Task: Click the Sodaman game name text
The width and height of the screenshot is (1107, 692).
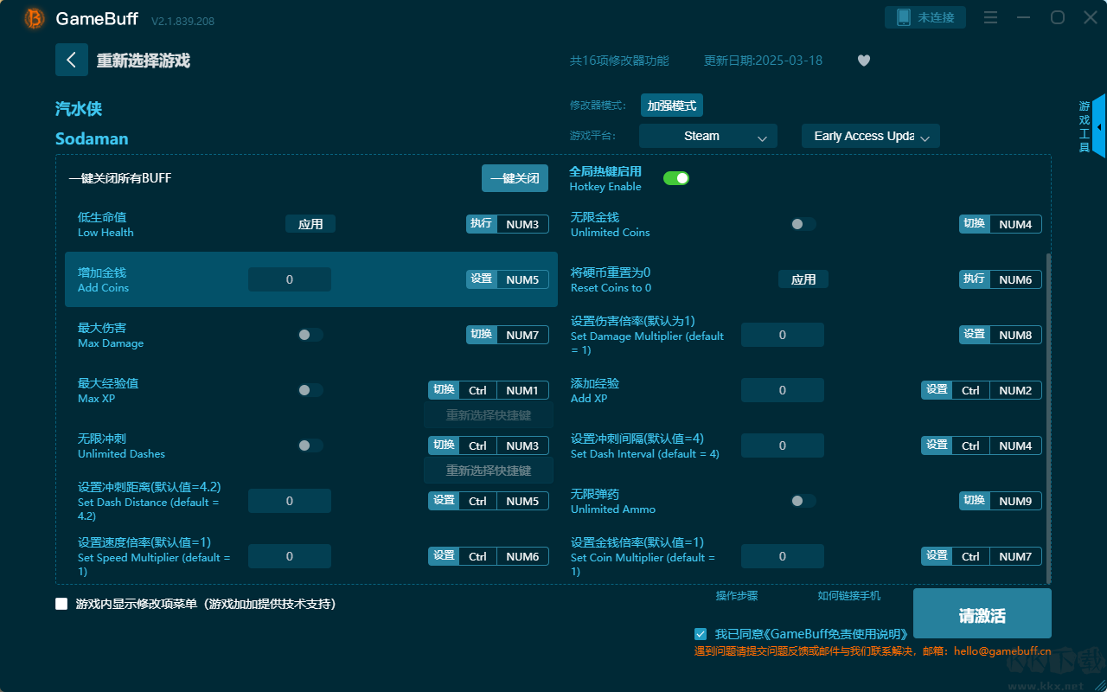Action: click(x=92, y=138)
